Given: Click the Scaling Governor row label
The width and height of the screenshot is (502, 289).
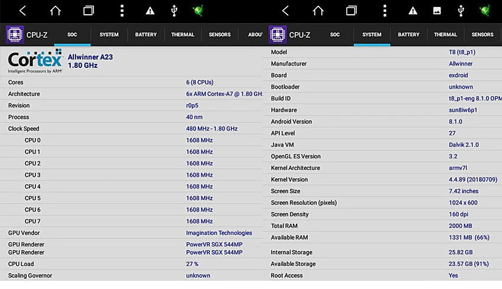Looking at the screenshot, I should [x=30, y=275].
